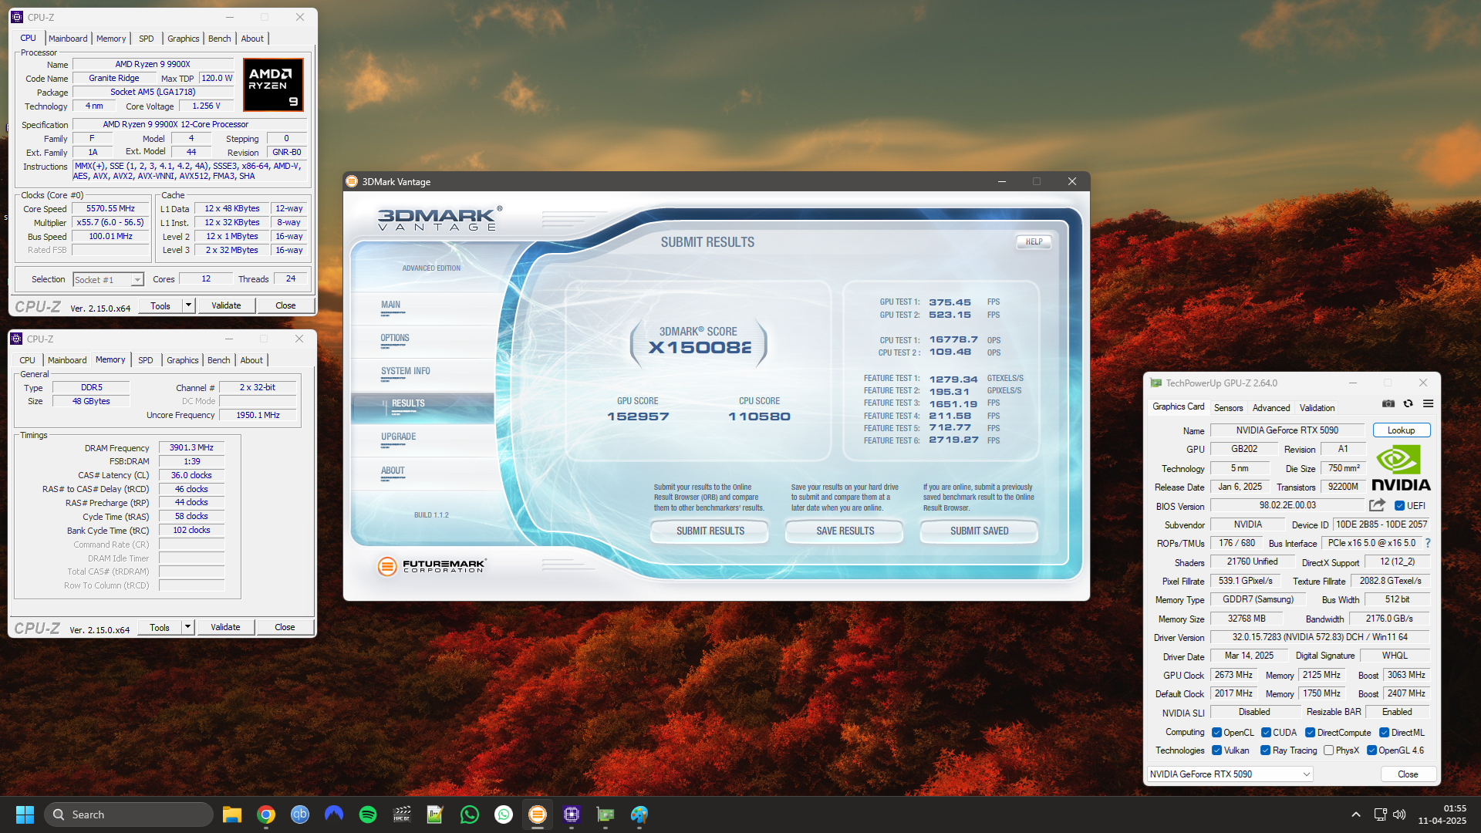Viewport: 1481px width, 833px height.
Task: Click the HELP button in 3DMark
Action: click(1034, 242)
